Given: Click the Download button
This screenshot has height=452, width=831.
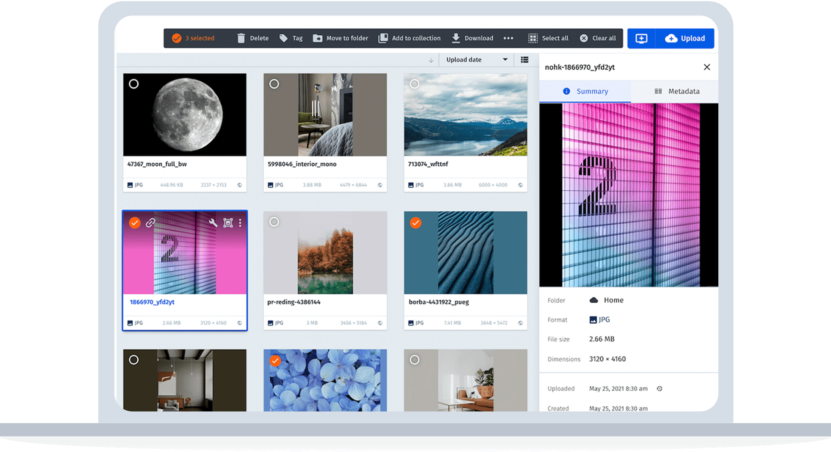Looking at the screenshot, I should coord(473,38).
